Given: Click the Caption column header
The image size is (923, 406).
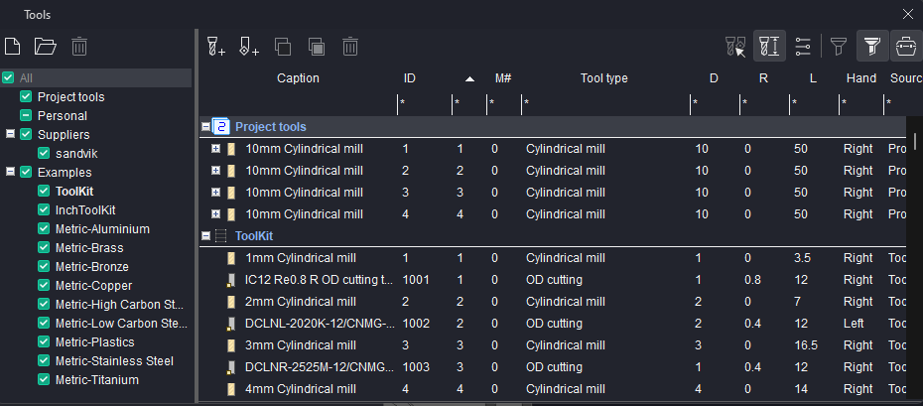Looking at the screenshot, I should click(298, 78).
